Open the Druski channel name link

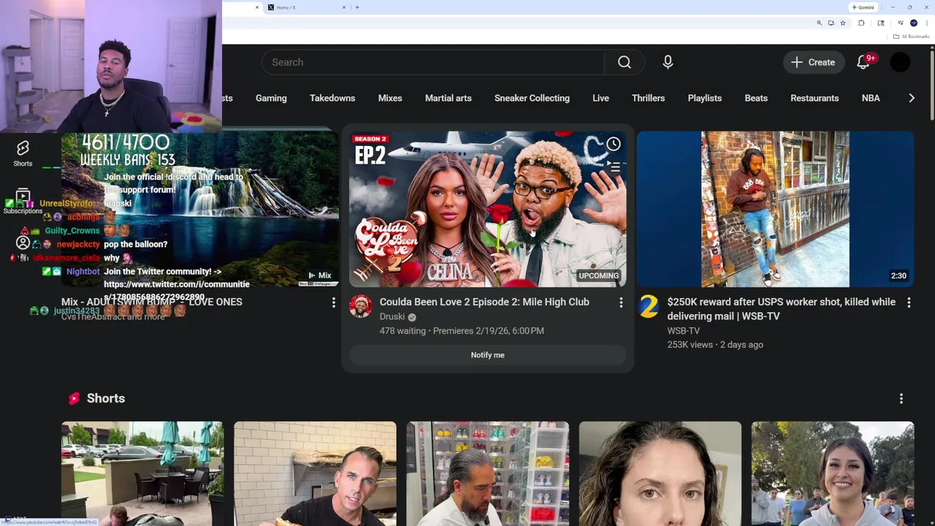coord(394,317)
